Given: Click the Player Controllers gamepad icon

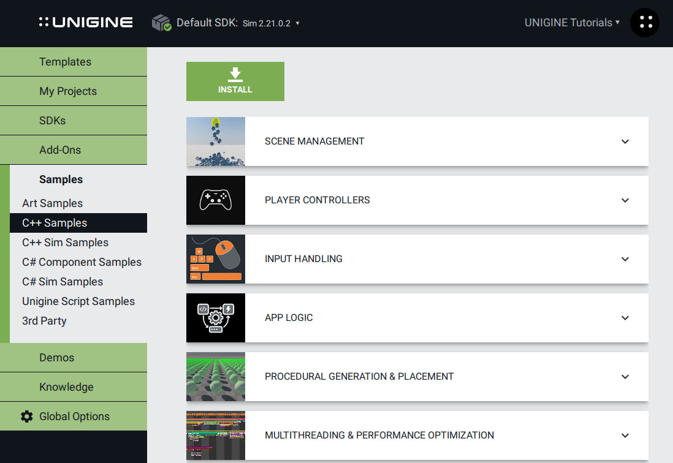Looking at the screenshot, I should 216,200.
